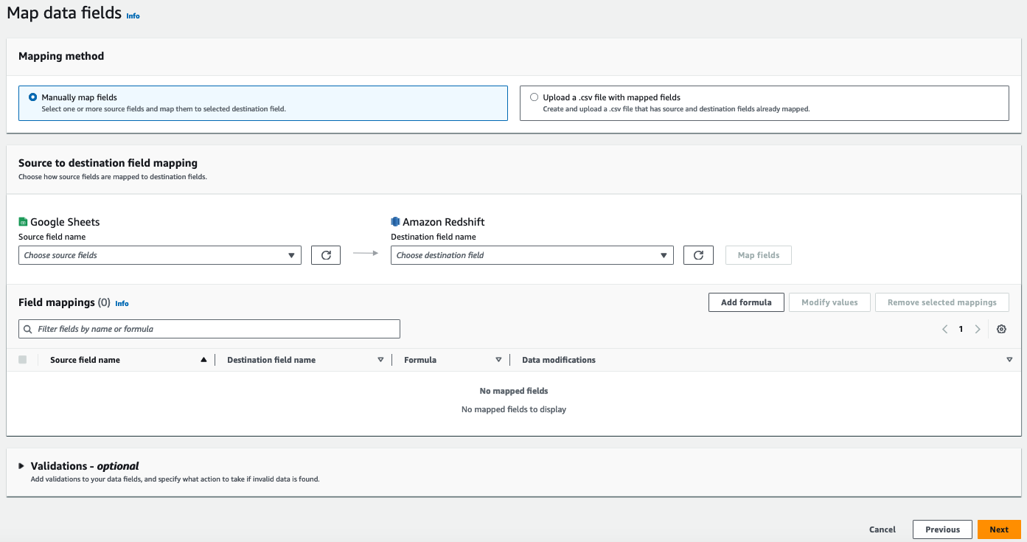1027x542 pixels.
Task: Go back with the Previous button
Action: (942, 529)
